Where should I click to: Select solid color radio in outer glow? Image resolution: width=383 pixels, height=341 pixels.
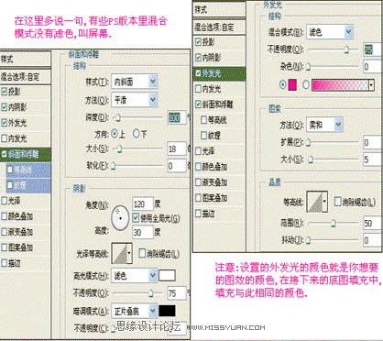tap(283, 84)
